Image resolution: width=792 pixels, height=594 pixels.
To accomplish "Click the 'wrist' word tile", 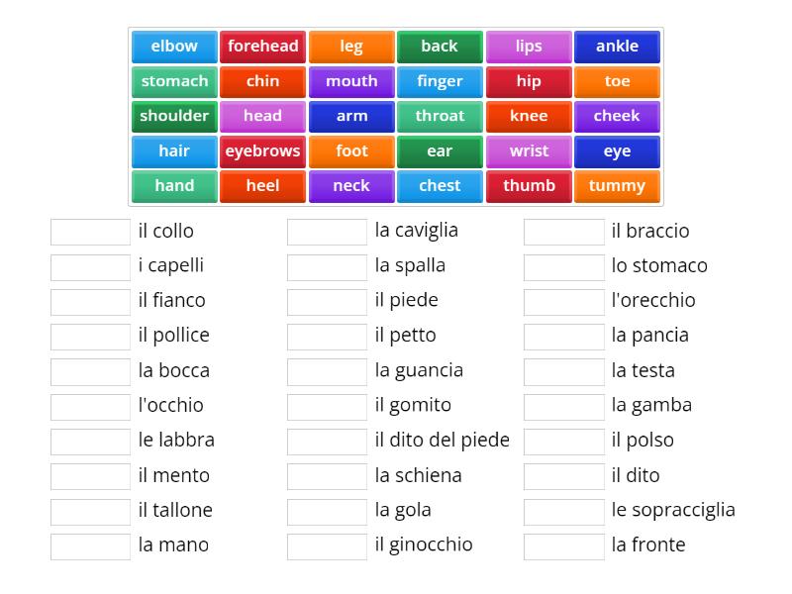I will (x=529, y=150).
